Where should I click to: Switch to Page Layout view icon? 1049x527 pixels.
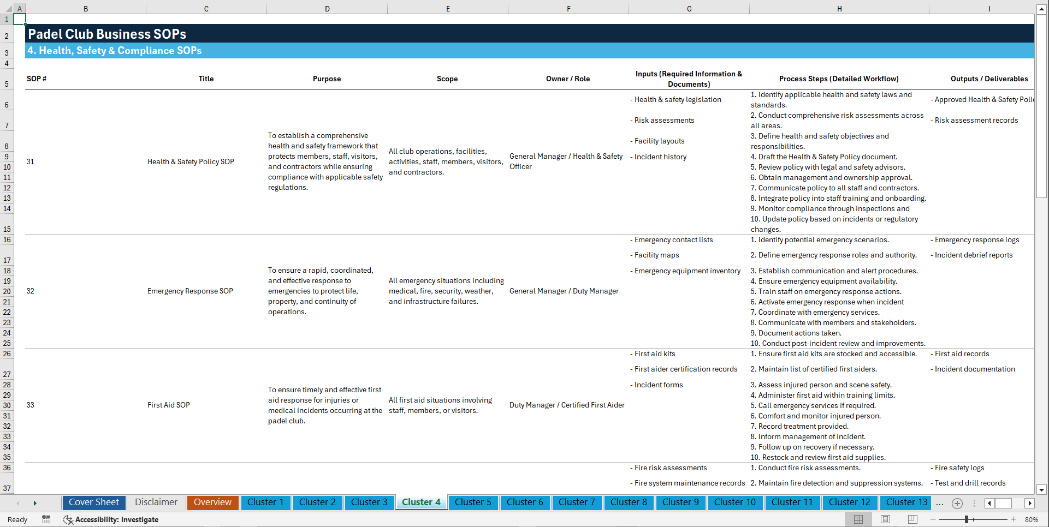885,519
